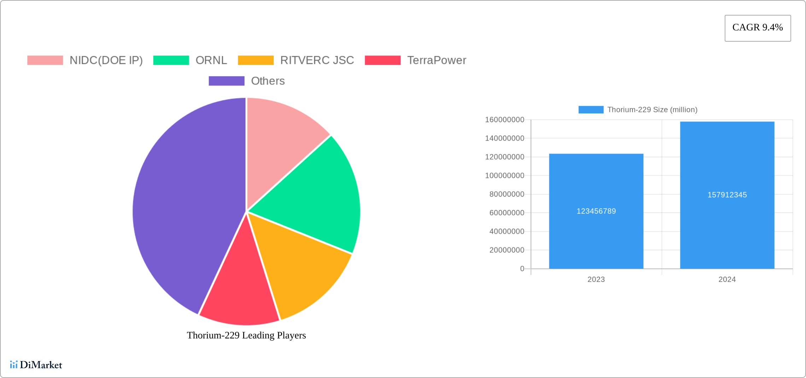Expand the RITVERC JSC legend item
806x378 pixels.
point(317,60)
